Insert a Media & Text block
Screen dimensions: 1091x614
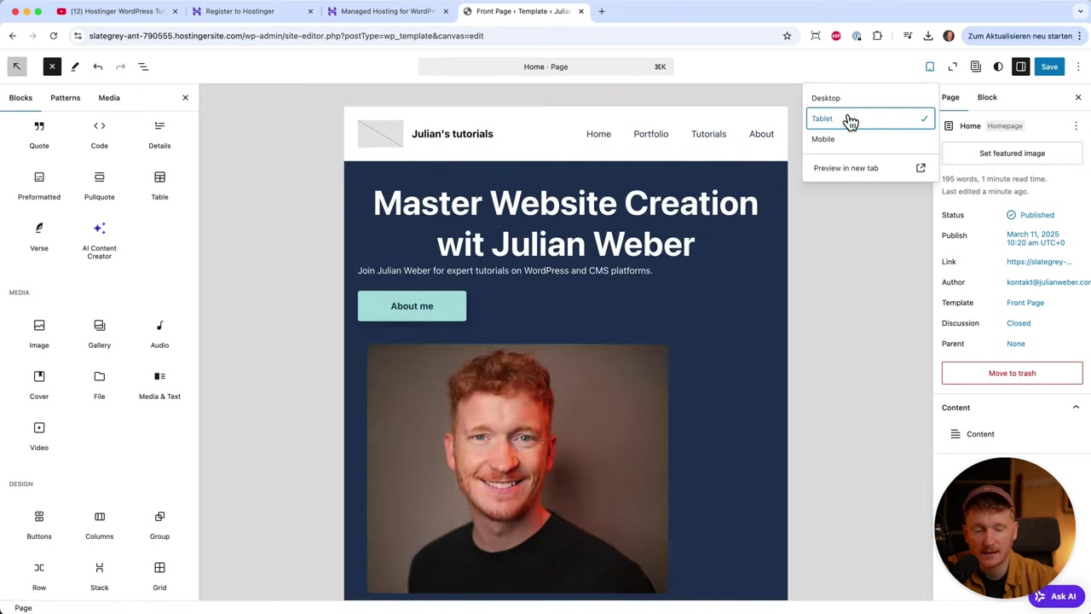coord(159,385)
